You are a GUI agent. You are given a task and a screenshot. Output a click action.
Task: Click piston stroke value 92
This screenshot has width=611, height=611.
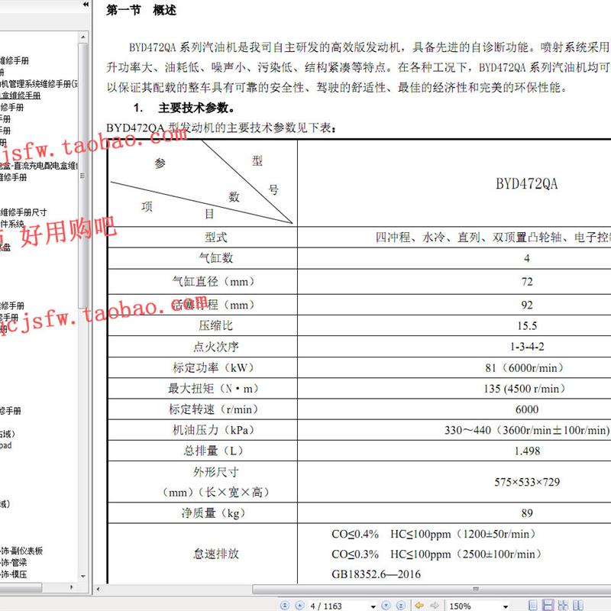click(527, 305)
